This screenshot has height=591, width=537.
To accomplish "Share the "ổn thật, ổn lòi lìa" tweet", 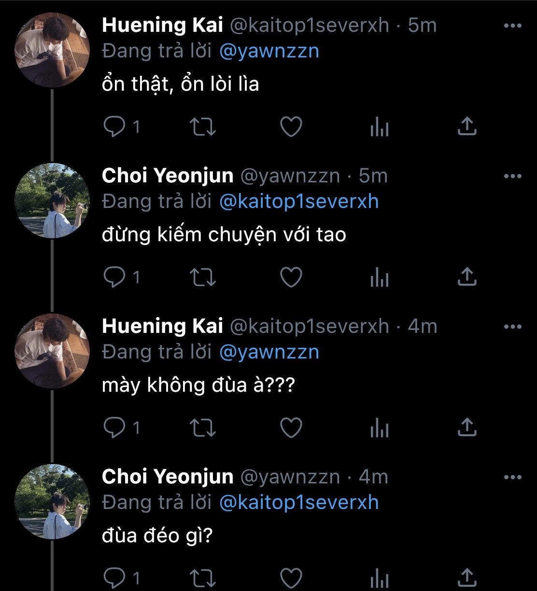I will point(466,127).
